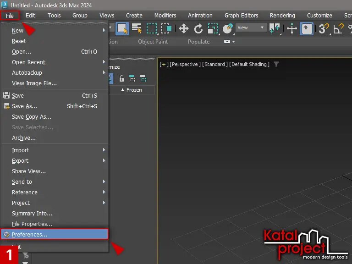The height and width of the screenshot is (264, 352).
Task: Choose Rectangular Selection Region tool
Action: click(x=152, y=28)
